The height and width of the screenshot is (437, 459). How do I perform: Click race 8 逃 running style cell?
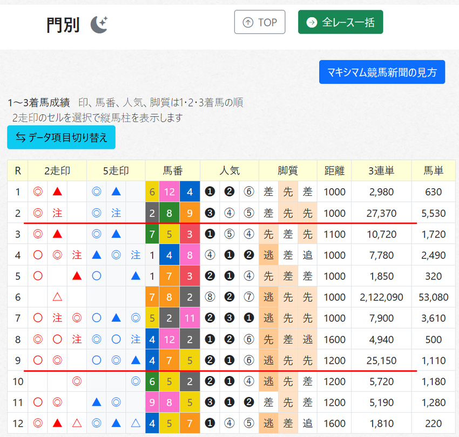tap(308, 339)
